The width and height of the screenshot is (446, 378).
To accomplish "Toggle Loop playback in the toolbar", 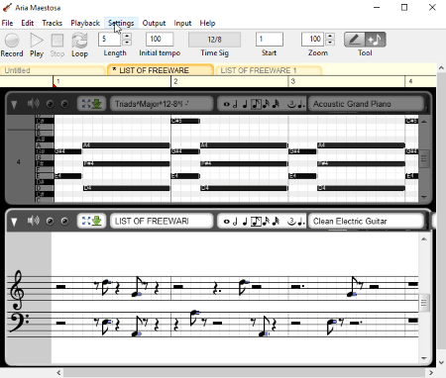I will tap(79, 41).
